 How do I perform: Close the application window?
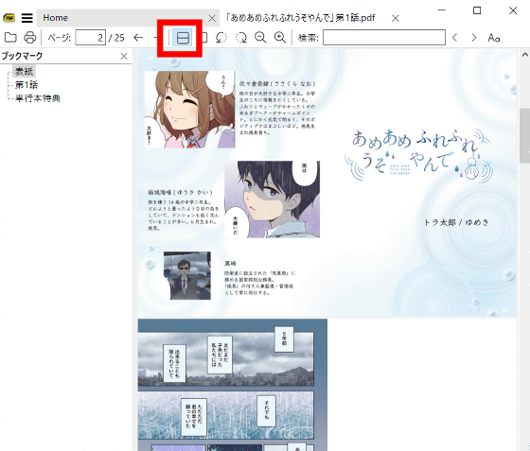[x=513, y=10]
